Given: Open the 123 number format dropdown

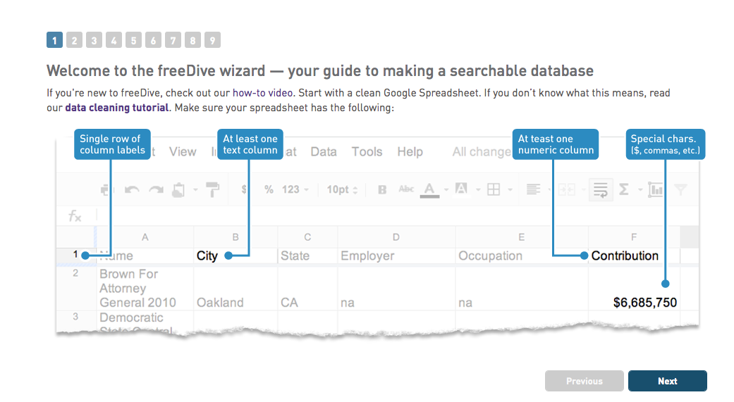Looking at the screenshot, I should click(x=294, y=189).
